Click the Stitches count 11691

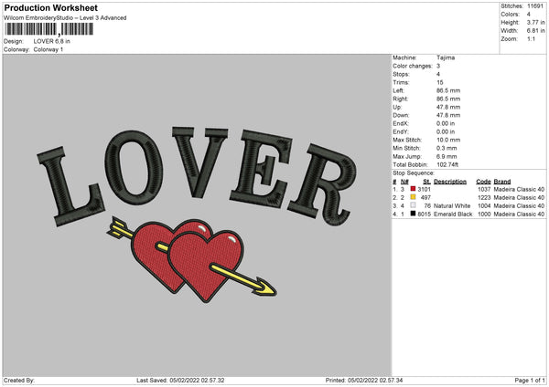[537, 5]
